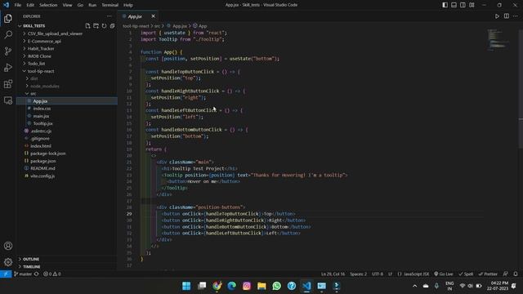This screenshot has height=294, width=523.
Task: Open the Run and Debug view
Action: 8,67
